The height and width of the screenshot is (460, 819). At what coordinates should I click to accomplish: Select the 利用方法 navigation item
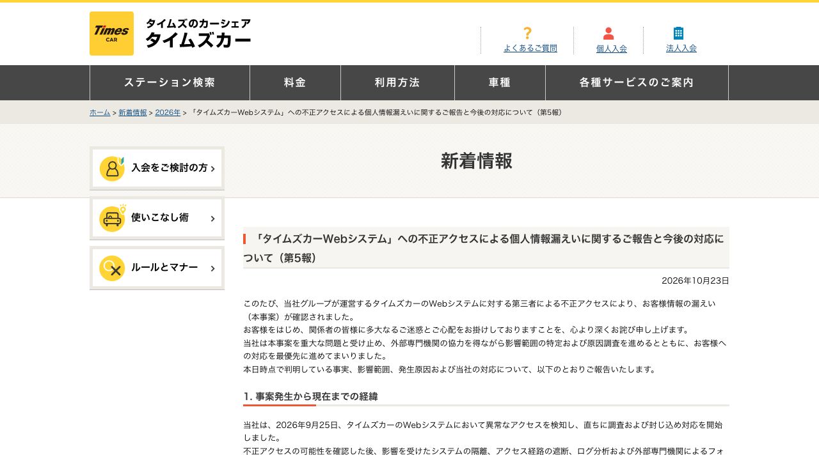pyautogui.click(x=397, y=82)
